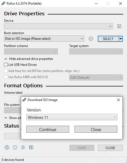Toggle Add fixes for old BIOSes checkbox
Image resolution: width=127 pixels, height=163 pixels.
[x=6, y=71]
